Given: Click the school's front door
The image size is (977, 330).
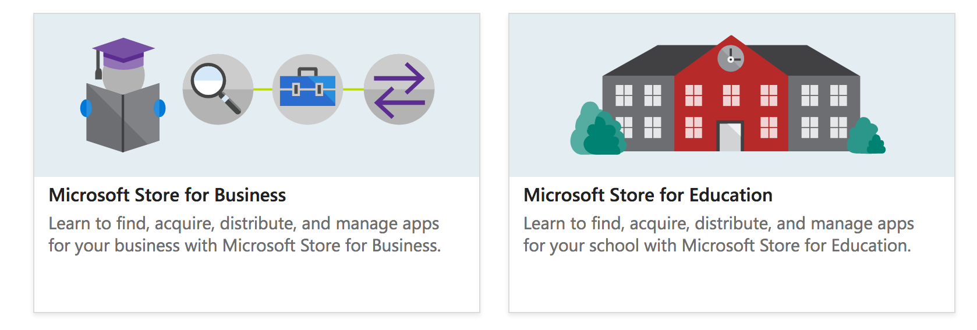Looking at the screenshot, I should [x=730, y=137].
